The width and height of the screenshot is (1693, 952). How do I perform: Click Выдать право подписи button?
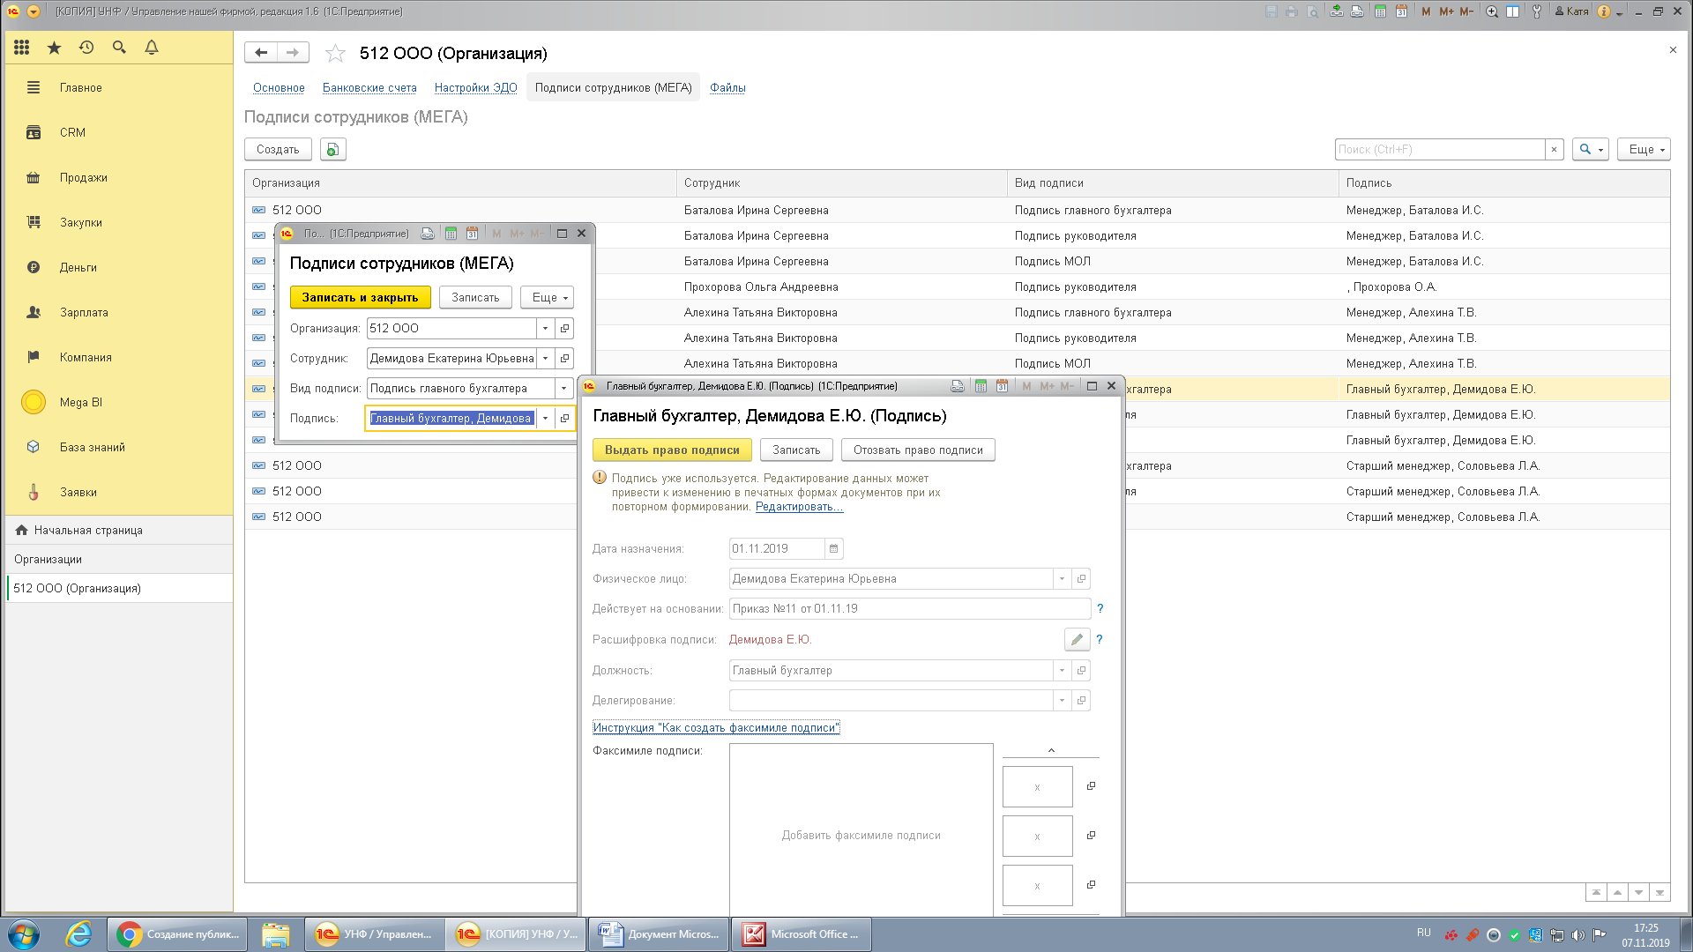[x=672, y=450]
